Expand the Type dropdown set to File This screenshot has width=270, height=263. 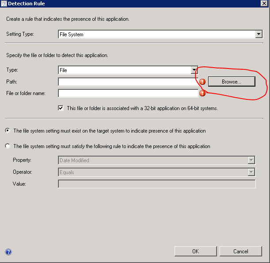pos(194,70)
